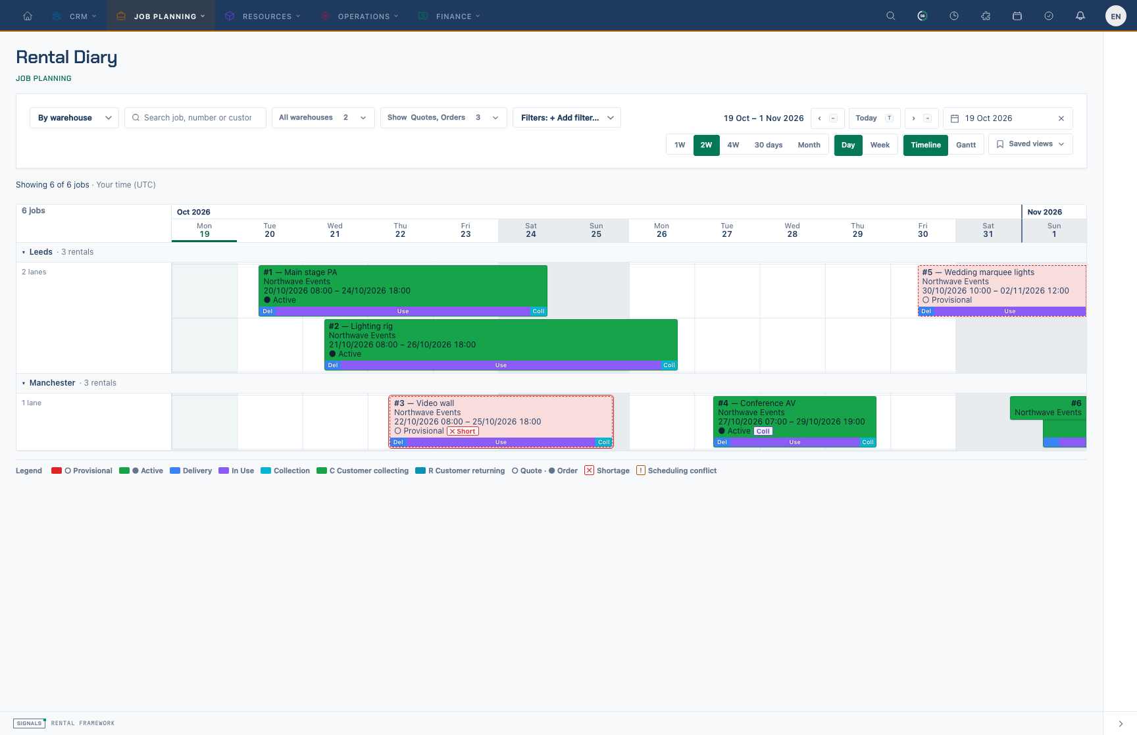Image resolution: width=1137 pixels, height=735 pixels.
Task: Collapse the Manchester warehouse group
Action: pyautogui.click(x=24, y=383)
